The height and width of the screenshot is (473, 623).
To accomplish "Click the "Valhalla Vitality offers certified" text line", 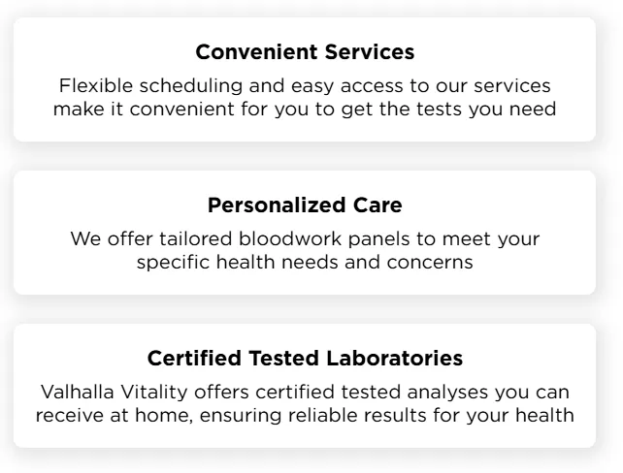I will click(305, 393).
